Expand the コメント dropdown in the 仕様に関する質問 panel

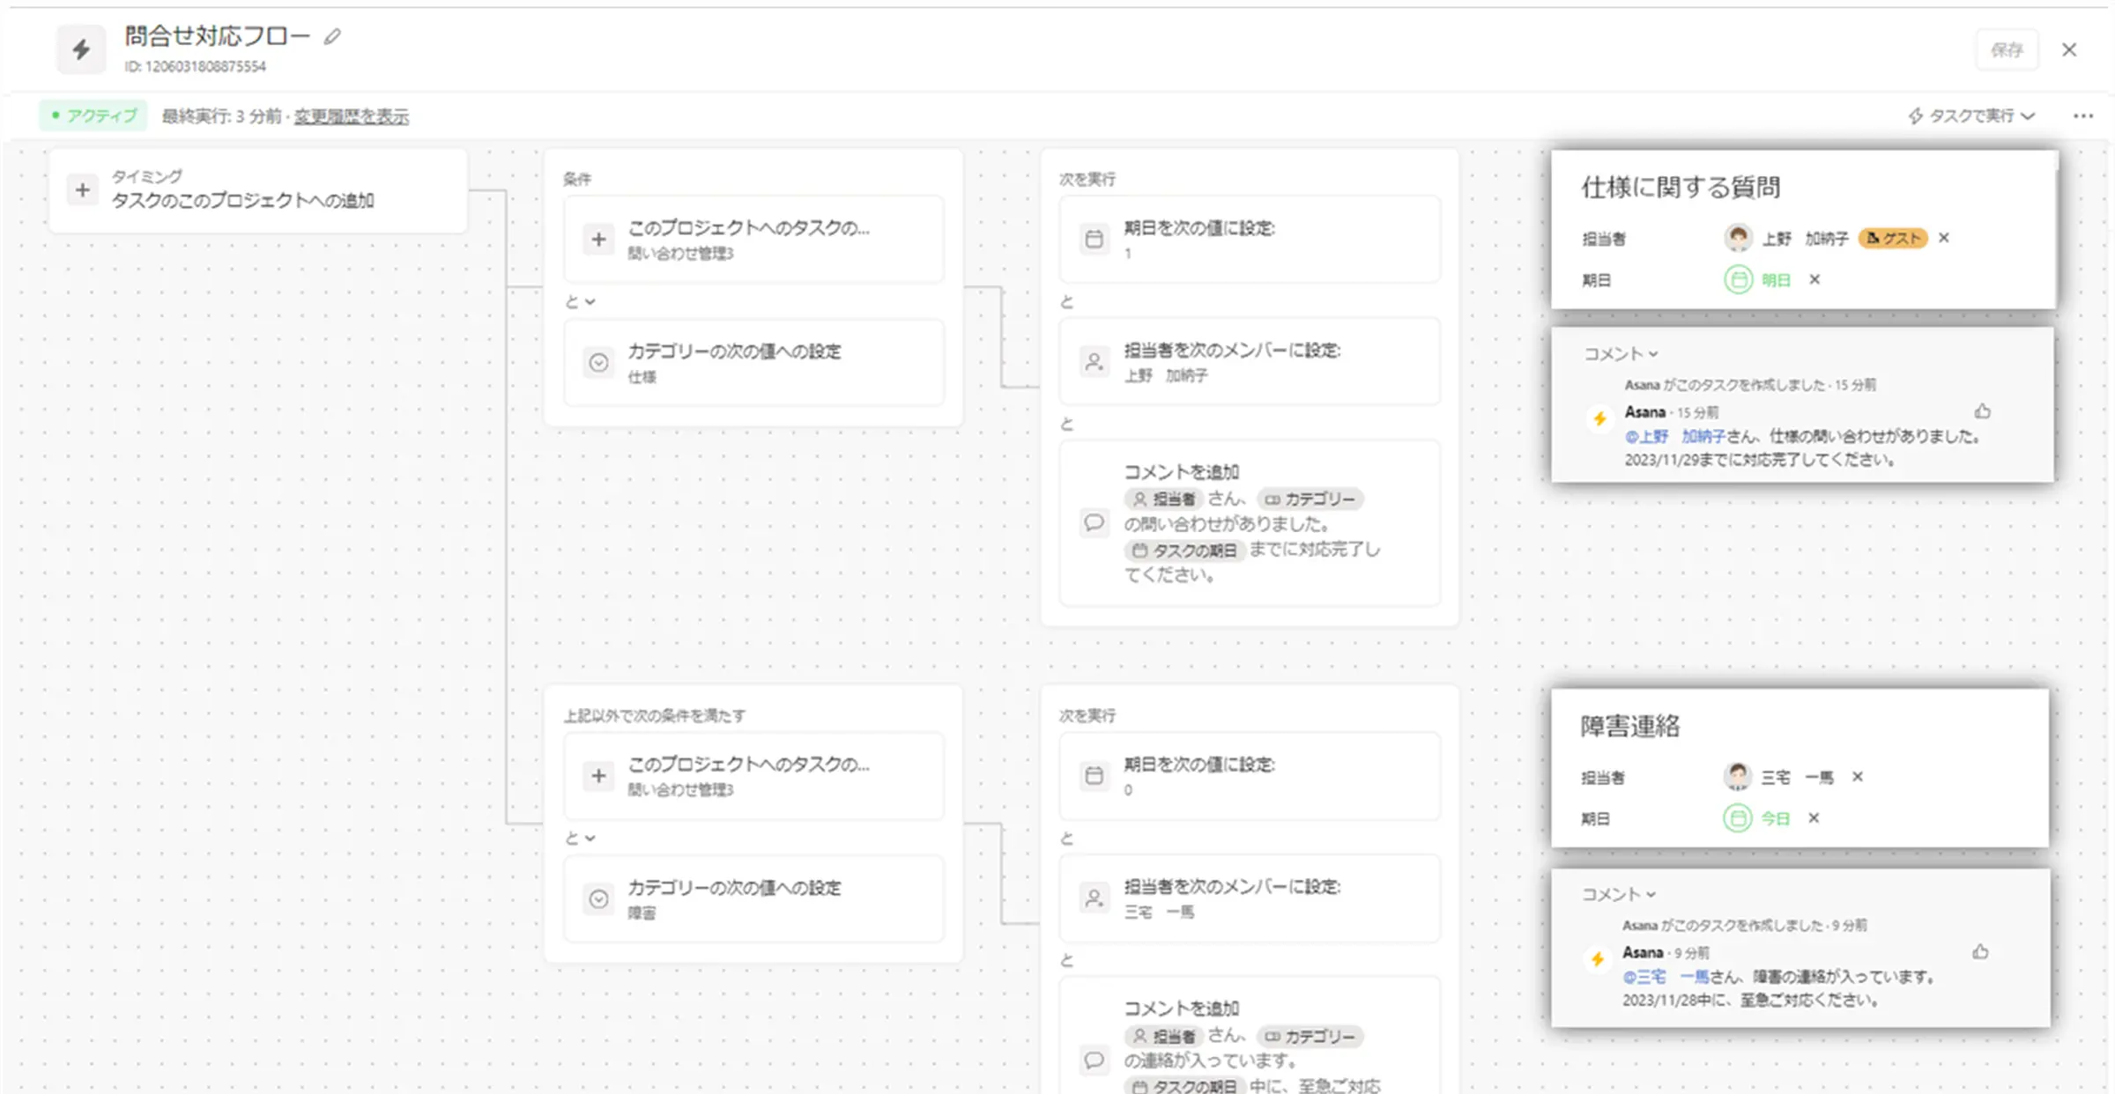click(1621, 353)
